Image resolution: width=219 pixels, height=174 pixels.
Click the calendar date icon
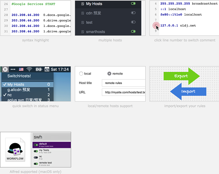47,69
